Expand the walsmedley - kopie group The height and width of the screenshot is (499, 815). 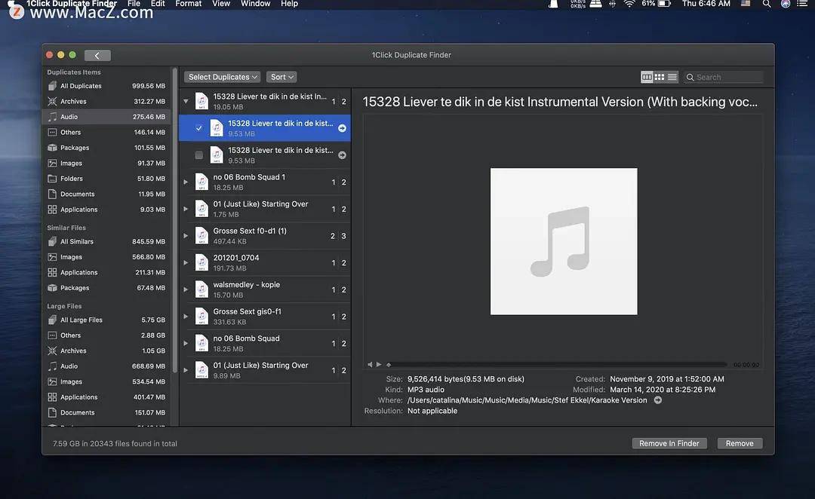186,289
